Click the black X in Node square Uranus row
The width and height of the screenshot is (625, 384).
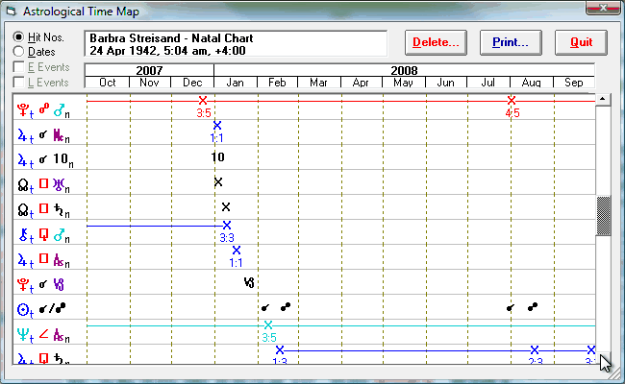[x=218, y=182]
